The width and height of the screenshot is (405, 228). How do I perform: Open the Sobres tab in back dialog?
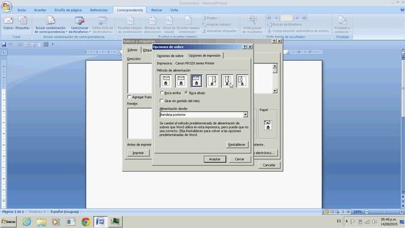click(x=132, y=50)
